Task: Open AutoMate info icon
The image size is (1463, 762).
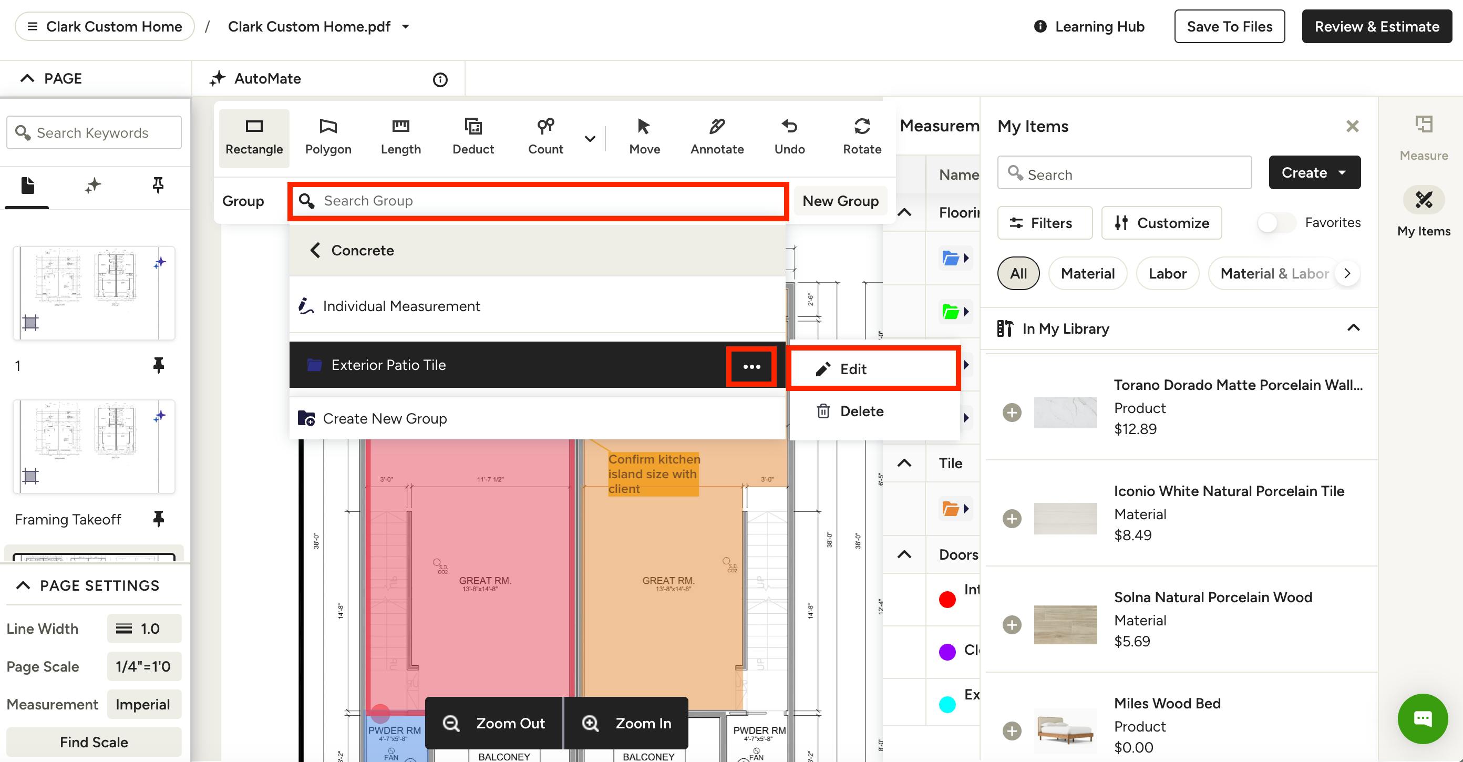Action: 440,79
